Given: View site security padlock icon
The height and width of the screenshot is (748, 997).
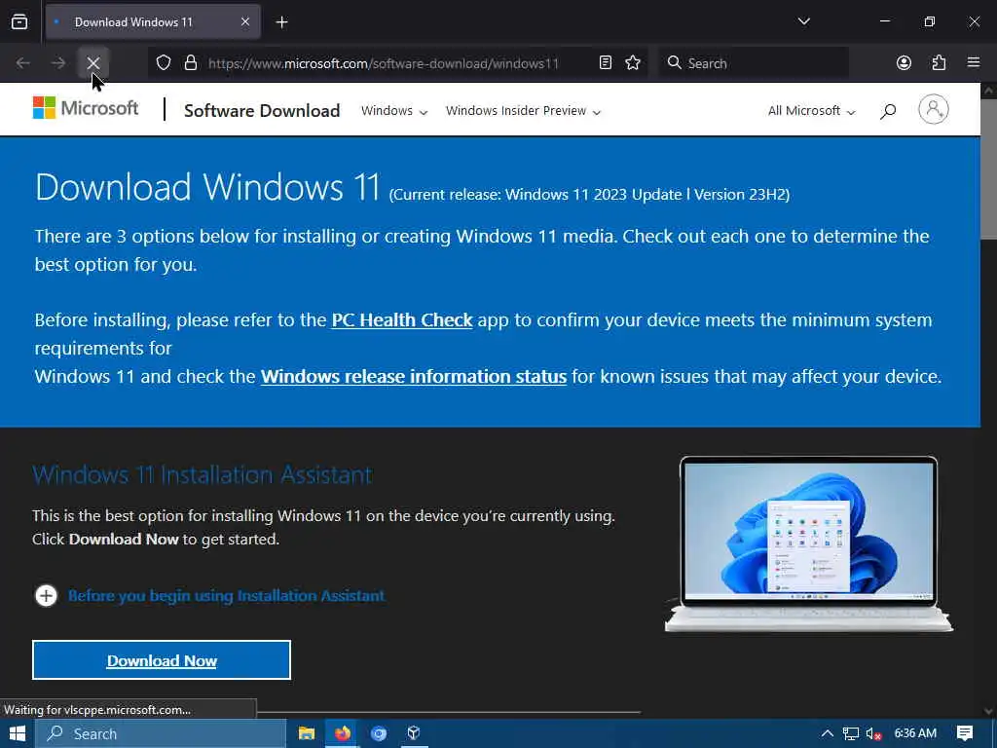Looking at the screenshot, I should click(190, 63).
